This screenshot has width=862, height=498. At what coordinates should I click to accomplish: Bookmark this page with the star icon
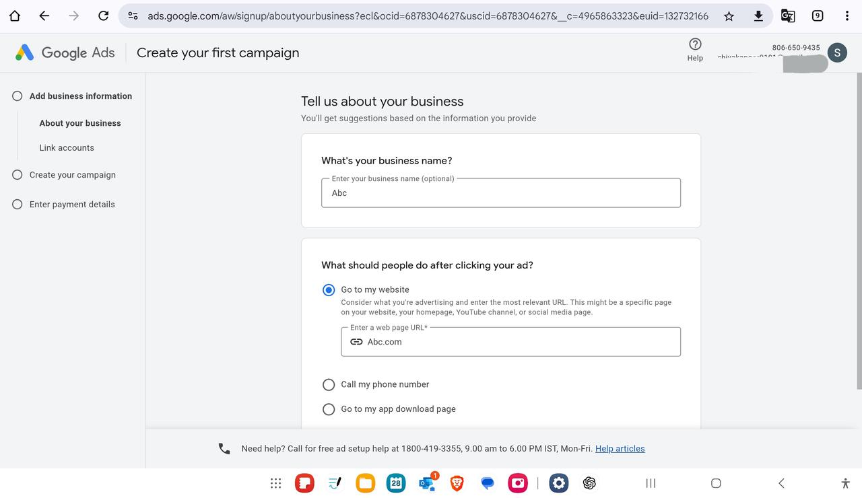(x=728, y=15)
